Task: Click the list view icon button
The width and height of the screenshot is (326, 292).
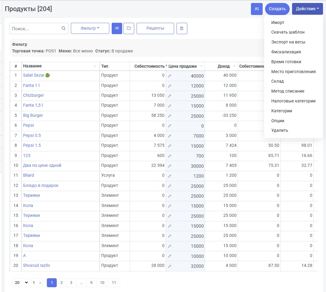Action: 117,28
